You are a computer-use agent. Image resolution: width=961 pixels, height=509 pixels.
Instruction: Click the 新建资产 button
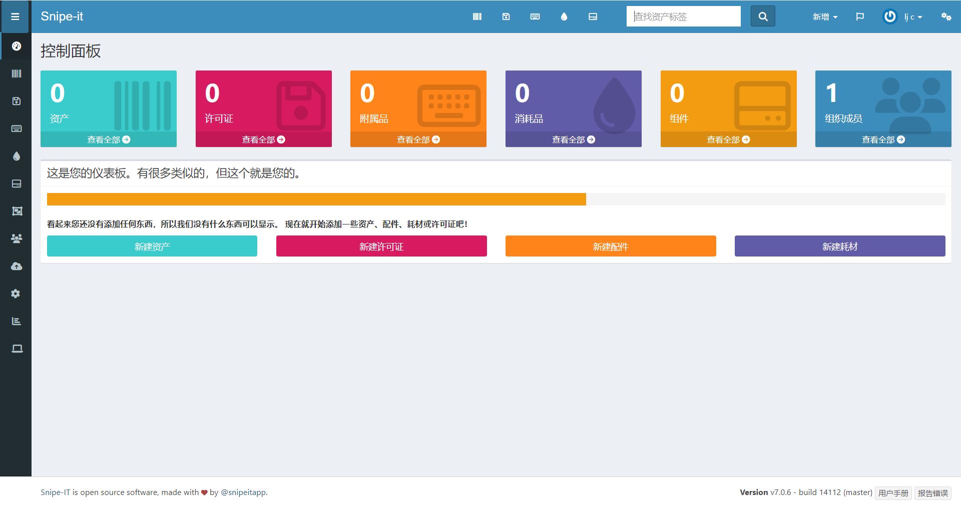point(152,246)
